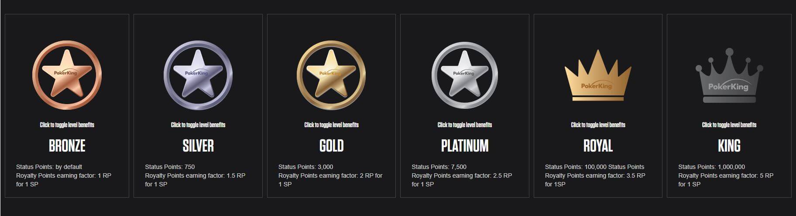This screenshot has height=216, width=796.
Task: Click the GOLD level title
Action: point(331,145)
